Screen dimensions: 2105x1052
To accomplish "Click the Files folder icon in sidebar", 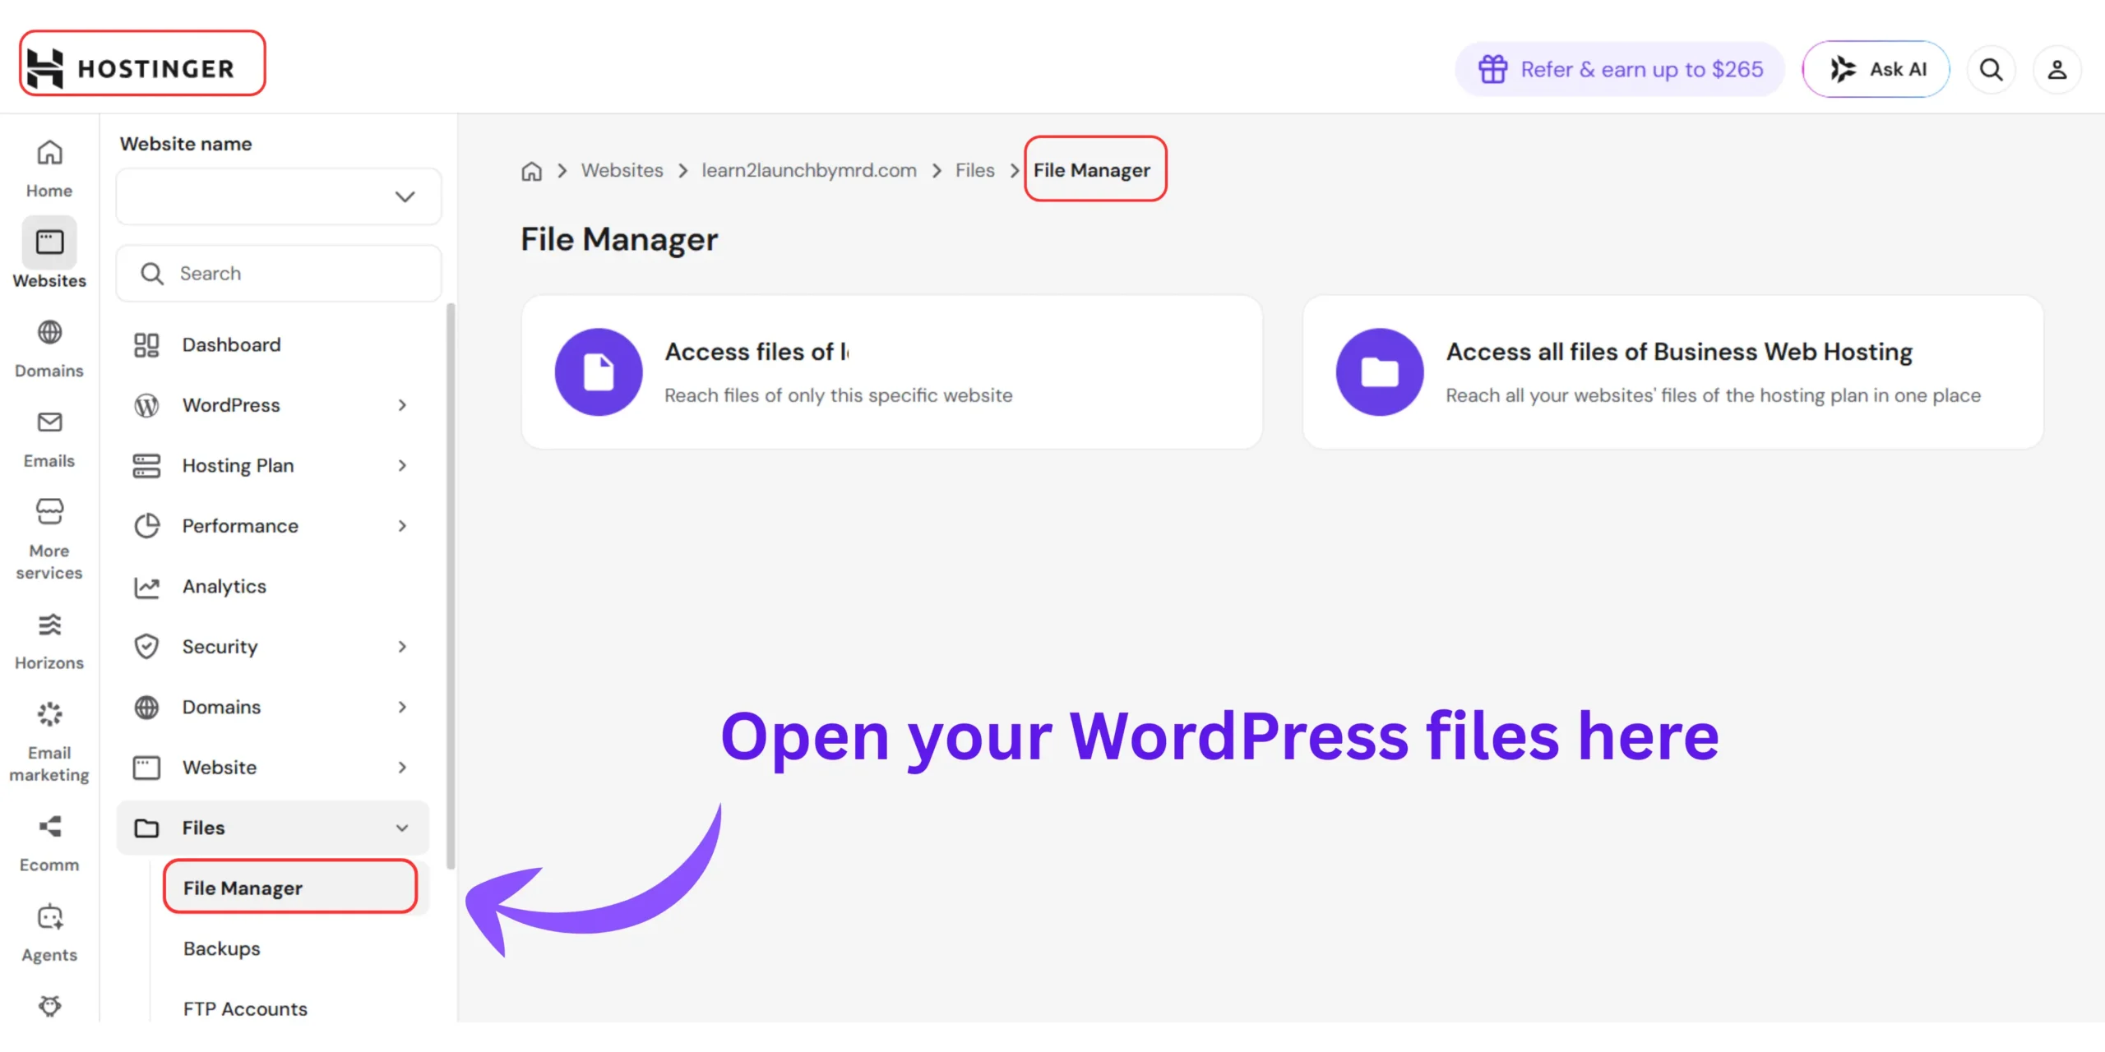I will pyautogui.click(x=146, y=828).
